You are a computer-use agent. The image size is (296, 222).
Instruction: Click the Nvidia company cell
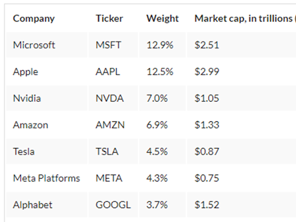pyautogui.click(x=47, y=98)
